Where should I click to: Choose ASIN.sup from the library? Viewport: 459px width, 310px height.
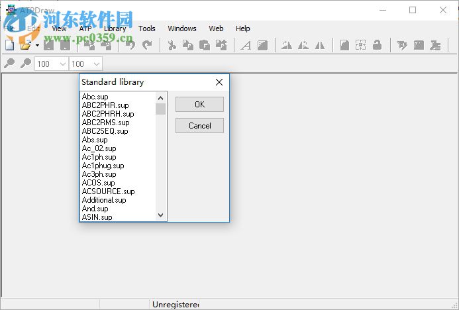pos(97,217)
